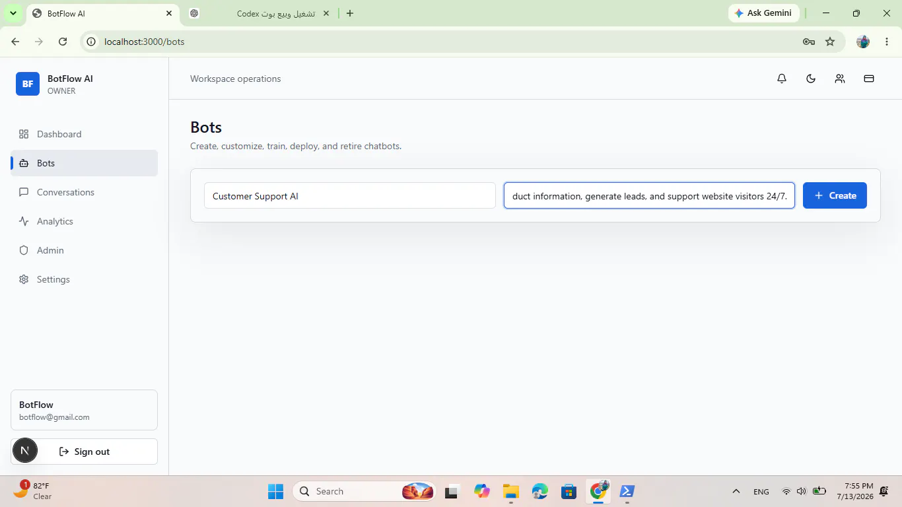This screenshot has width=902, height=507.
Task: Select Bots in the sidebar
Action: tap(84, 163)
